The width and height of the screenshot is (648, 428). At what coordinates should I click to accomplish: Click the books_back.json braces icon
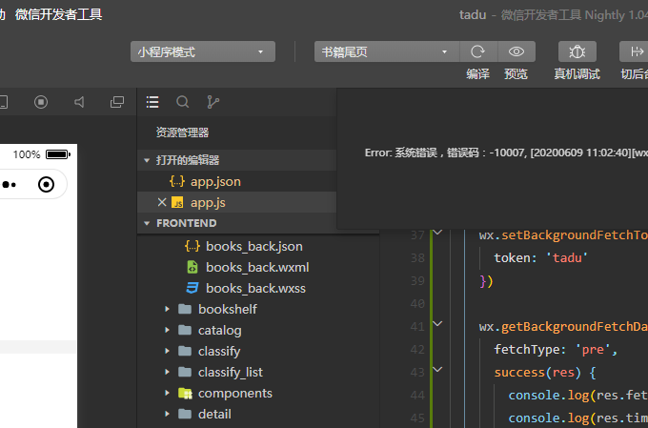[192, 246]
